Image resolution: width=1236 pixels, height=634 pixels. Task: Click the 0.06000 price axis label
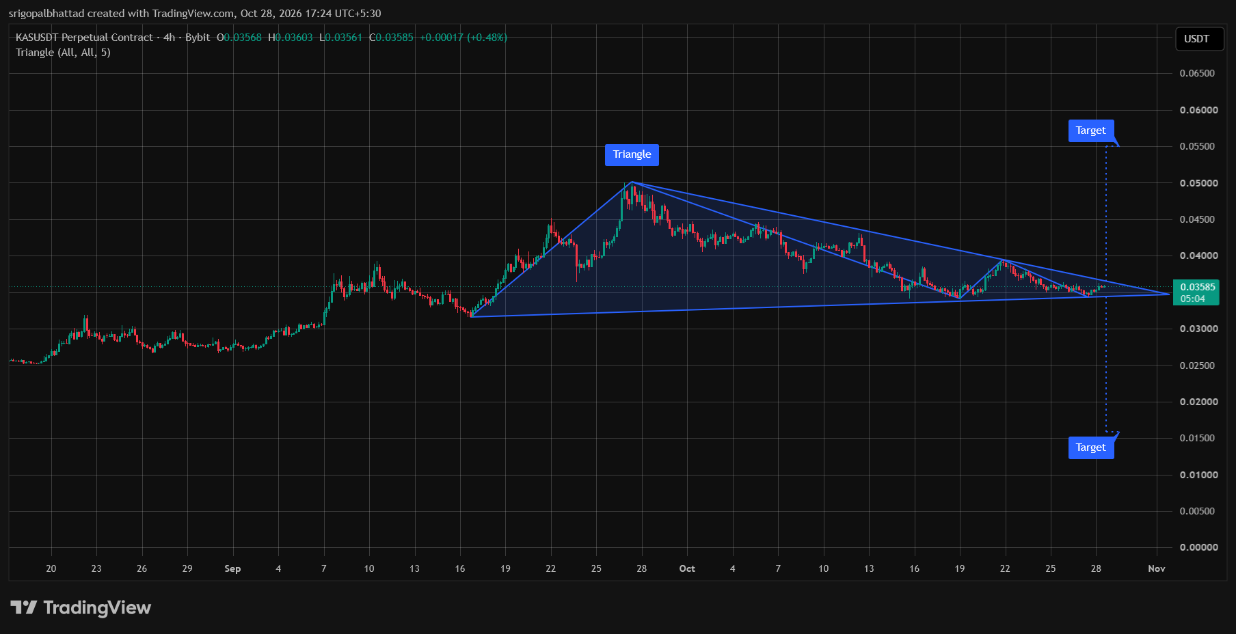[1198, 110]
